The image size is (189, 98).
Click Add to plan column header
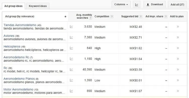coord(177,16)
